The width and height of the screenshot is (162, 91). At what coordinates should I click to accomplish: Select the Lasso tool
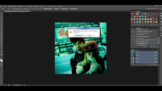point(2,18)
